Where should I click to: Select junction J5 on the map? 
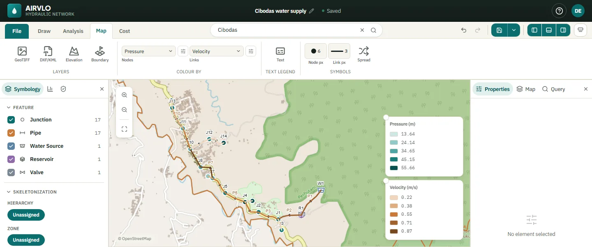tap(225, 193)
